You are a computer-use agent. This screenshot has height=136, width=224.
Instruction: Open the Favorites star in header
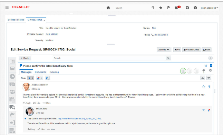[x=161, y=8]
